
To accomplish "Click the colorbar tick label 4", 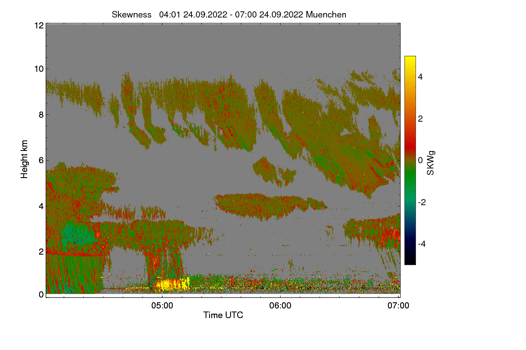I will coord(420,77).
